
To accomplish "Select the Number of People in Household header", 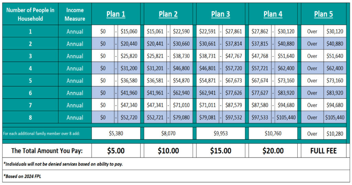I will [30, 14].
